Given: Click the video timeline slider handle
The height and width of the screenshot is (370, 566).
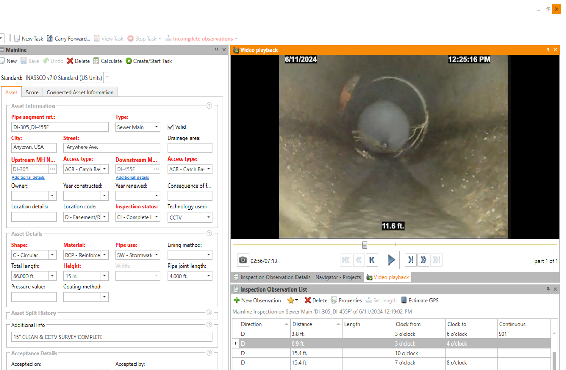Looking at the screenshot, I should 365,245.
